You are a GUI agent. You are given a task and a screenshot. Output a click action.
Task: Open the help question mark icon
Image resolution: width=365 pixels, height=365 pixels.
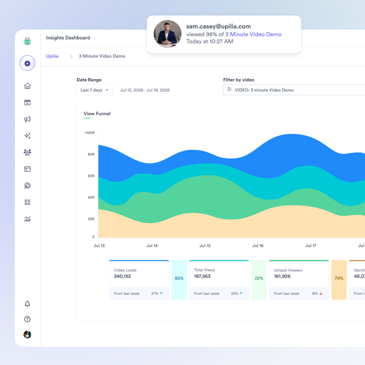(27, 319)
